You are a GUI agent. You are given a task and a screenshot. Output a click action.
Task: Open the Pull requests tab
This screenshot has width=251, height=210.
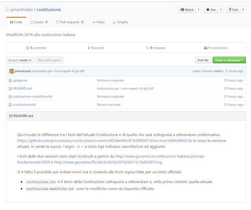click(x=70, y=22)
